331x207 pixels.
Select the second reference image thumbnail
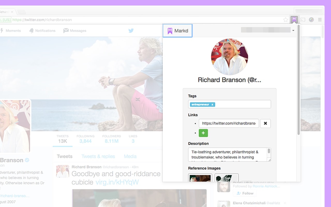[227, 178]
